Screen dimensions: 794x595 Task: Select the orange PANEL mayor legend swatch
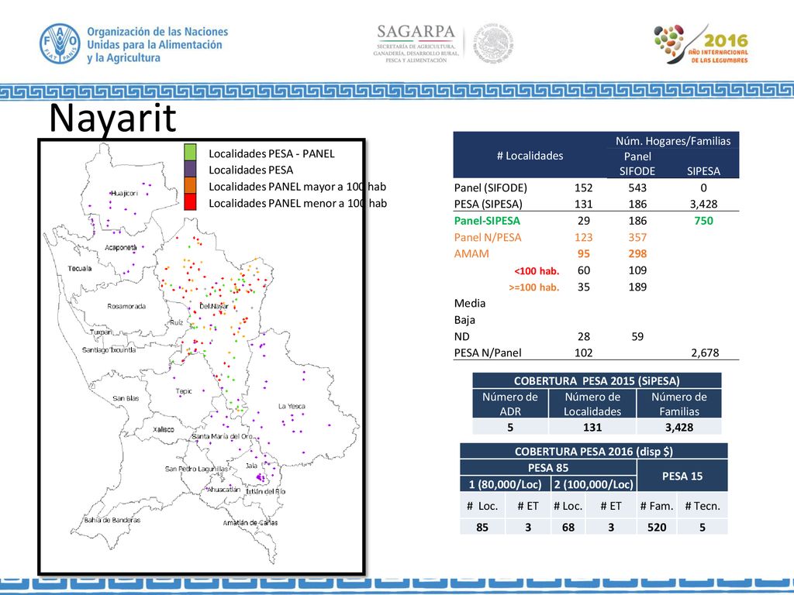click(x=191, y=186)
